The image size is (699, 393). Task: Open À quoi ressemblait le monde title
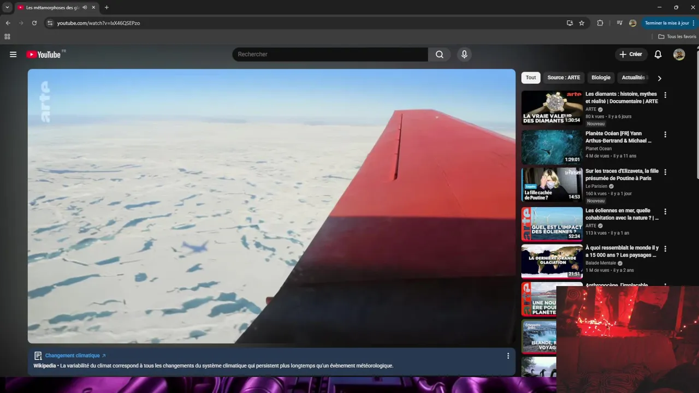[622, 251]
